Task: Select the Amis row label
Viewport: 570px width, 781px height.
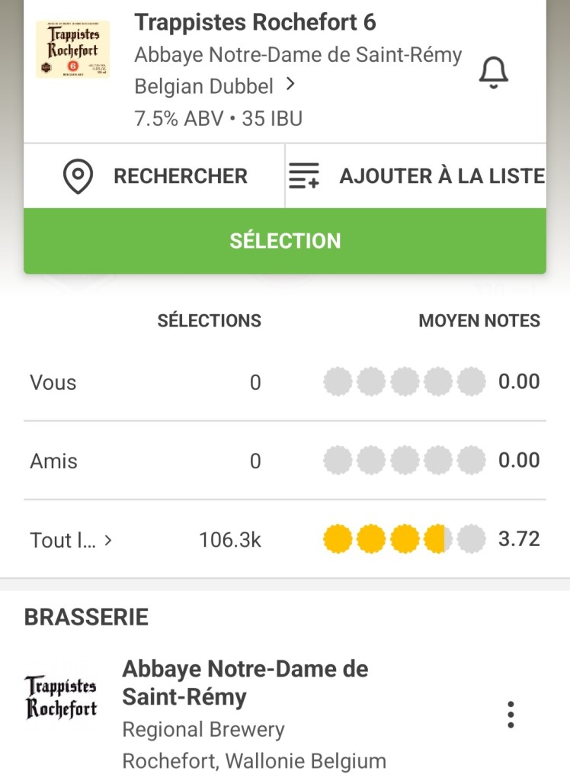Action: click(x=53, y=461)
